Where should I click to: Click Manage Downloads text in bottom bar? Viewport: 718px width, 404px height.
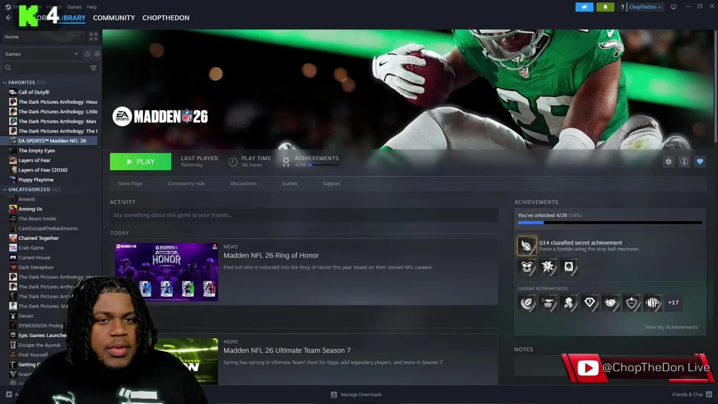(361, 394)
